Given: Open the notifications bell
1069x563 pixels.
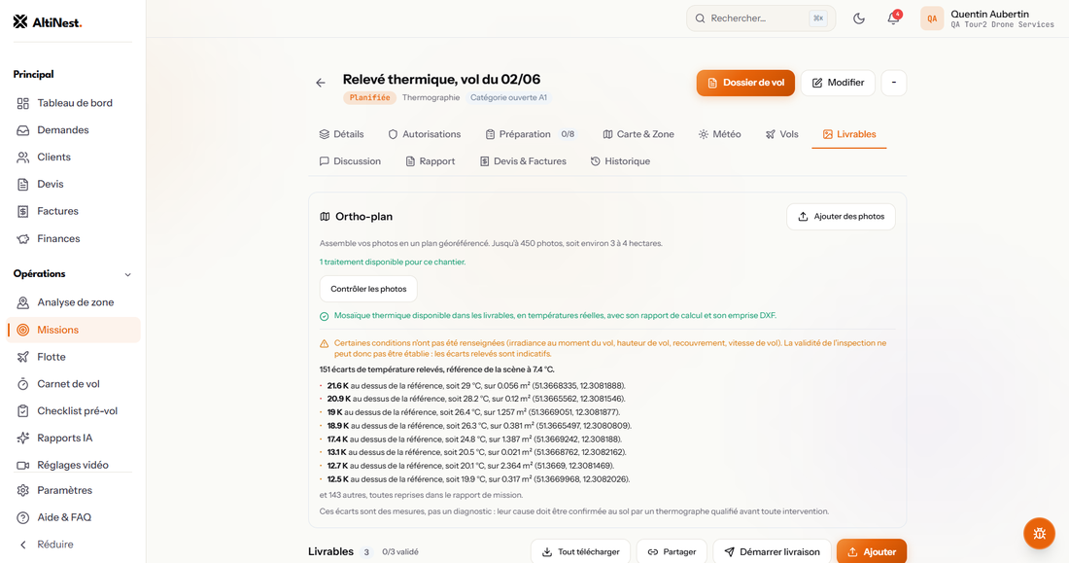Looking at the screenshot, I should 893,18.
